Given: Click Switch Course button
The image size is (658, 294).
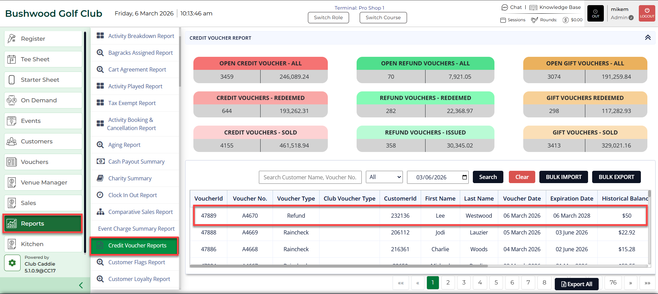Looking at the screenshot, I should point(383,17).
